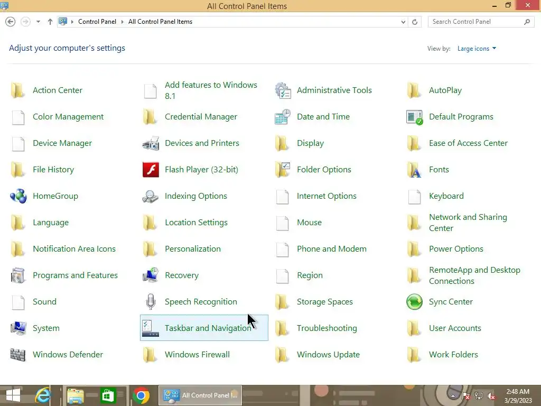
Task: Click All Control Panel Items breadcrumb
Action: click(161, 22)
